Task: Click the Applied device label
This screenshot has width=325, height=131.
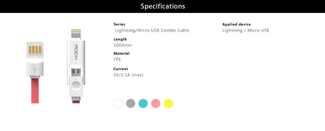Action: point(237,24)
